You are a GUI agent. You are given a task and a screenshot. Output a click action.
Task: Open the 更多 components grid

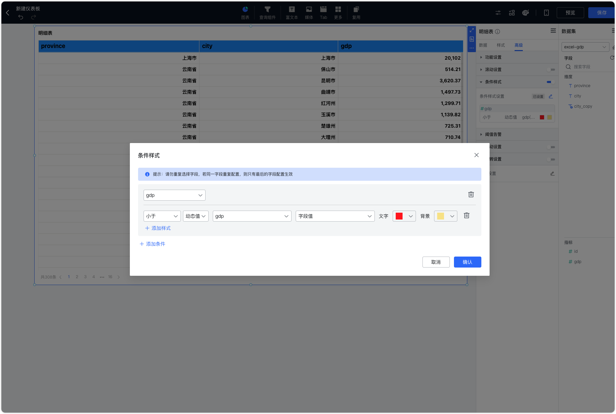click(338, 13)
